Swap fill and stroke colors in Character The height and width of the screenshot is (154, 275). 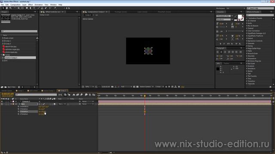pos(243,16)
